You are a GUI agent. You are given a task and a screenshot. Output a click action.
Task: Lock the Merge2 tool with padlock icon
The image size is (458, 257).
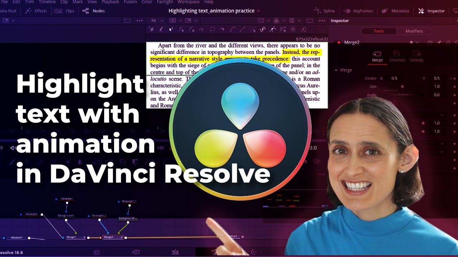tap(448, 42)
